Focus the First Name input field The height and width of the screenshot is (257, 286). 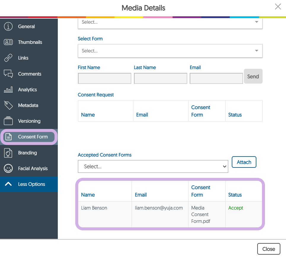point(104,79)
